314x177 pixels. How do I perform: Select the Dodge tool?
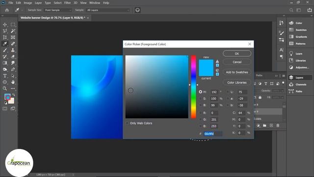(5, 69)
